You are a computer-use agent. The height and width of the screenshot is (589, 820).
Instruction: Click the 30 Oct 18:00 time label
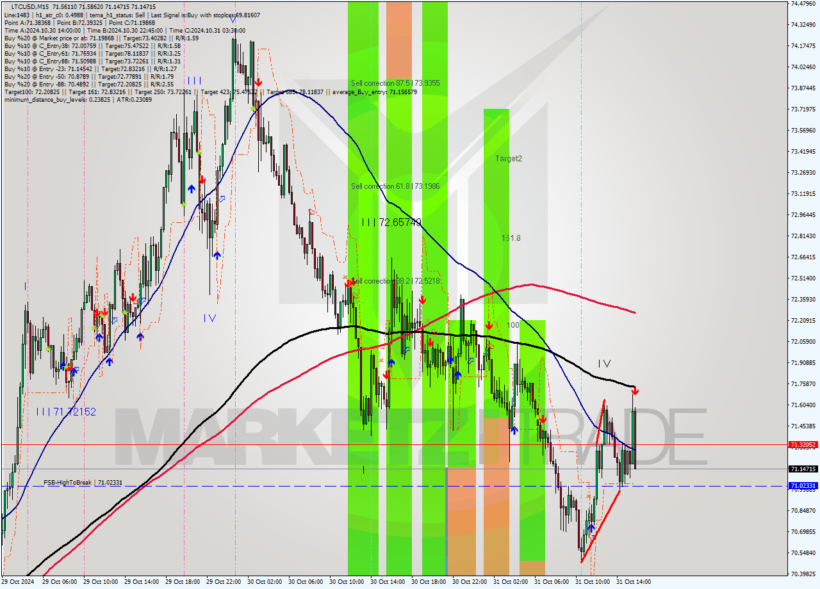429,582
